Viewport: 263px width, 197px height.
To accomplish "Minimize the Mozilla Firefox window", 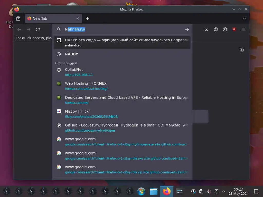I will click(234, 9).
